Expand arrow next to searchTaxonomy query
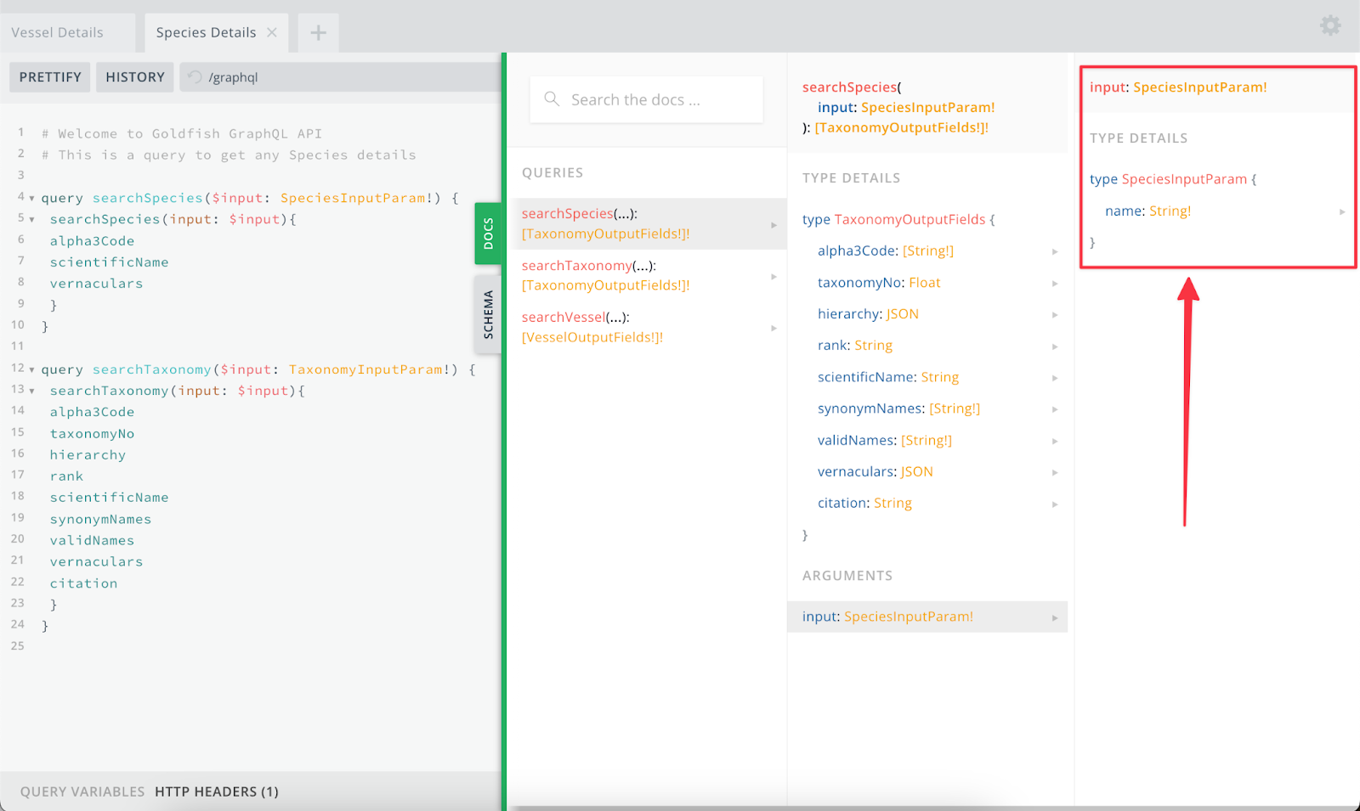Image resolution: width=1360 pixels, height=811 pixels. pyautogui.click(x=773, y=277)
